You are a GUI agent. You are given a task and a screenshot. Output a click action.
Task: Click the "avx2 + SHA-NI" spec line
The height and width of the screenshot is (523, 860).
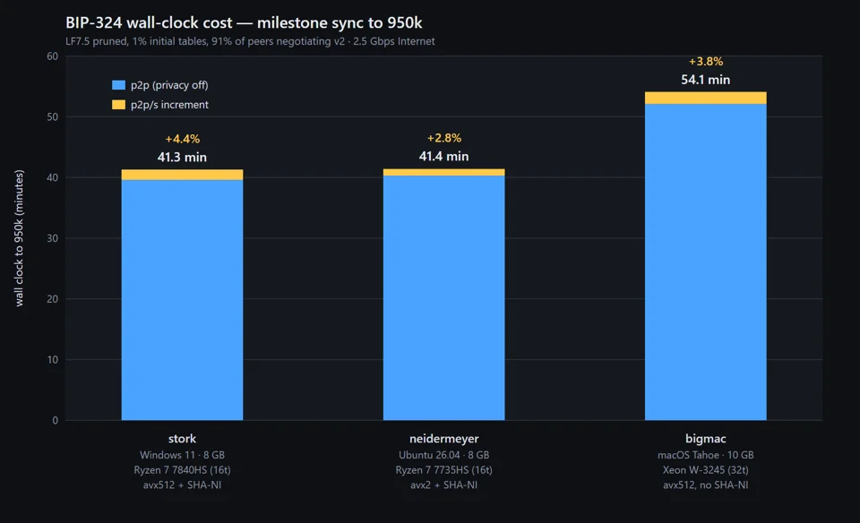[443, 484]
